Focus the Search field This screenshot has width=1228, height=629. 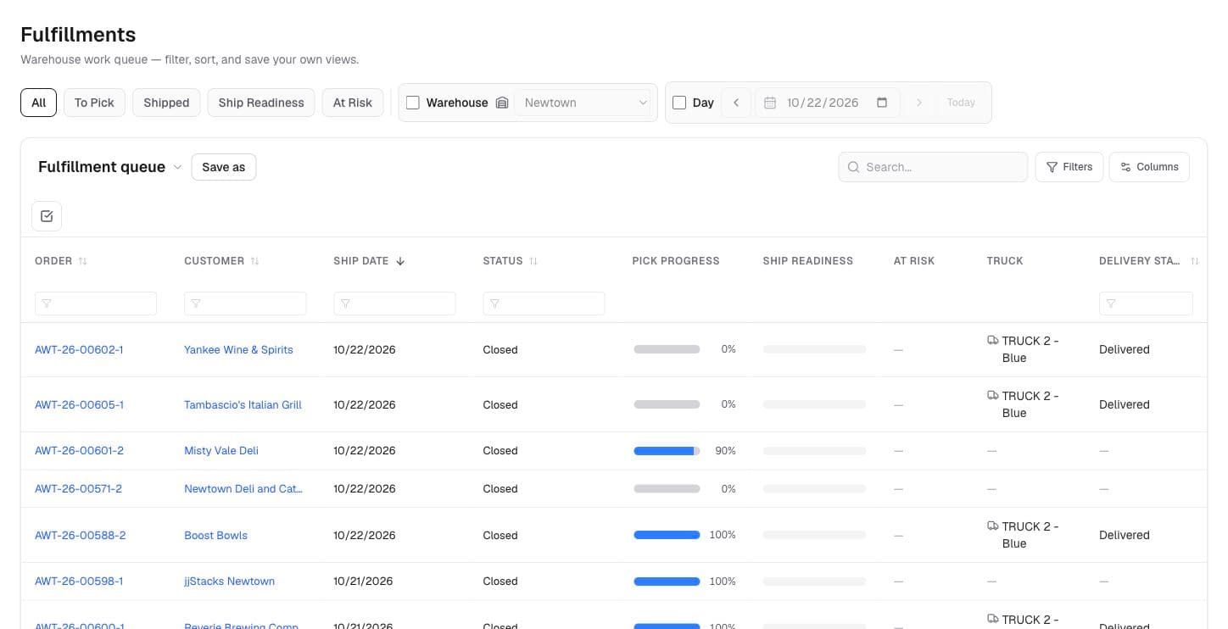point(933,167)
